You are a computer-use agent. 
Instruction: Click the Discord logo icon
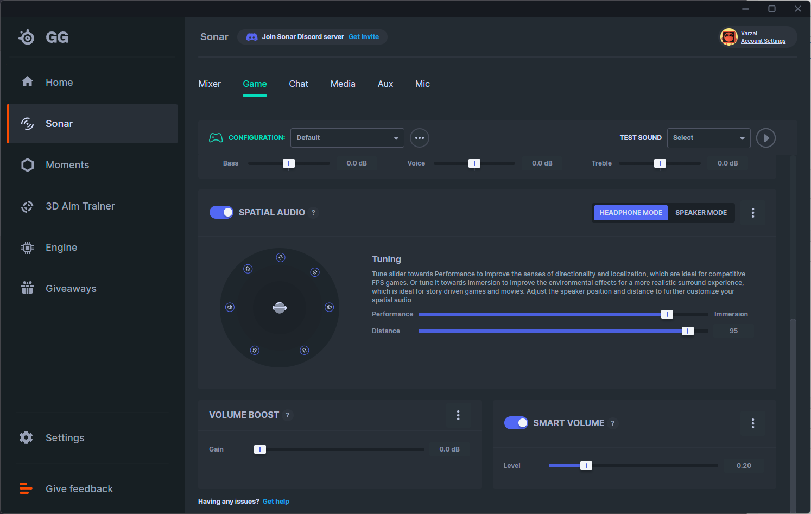click(x=252, y=37)
